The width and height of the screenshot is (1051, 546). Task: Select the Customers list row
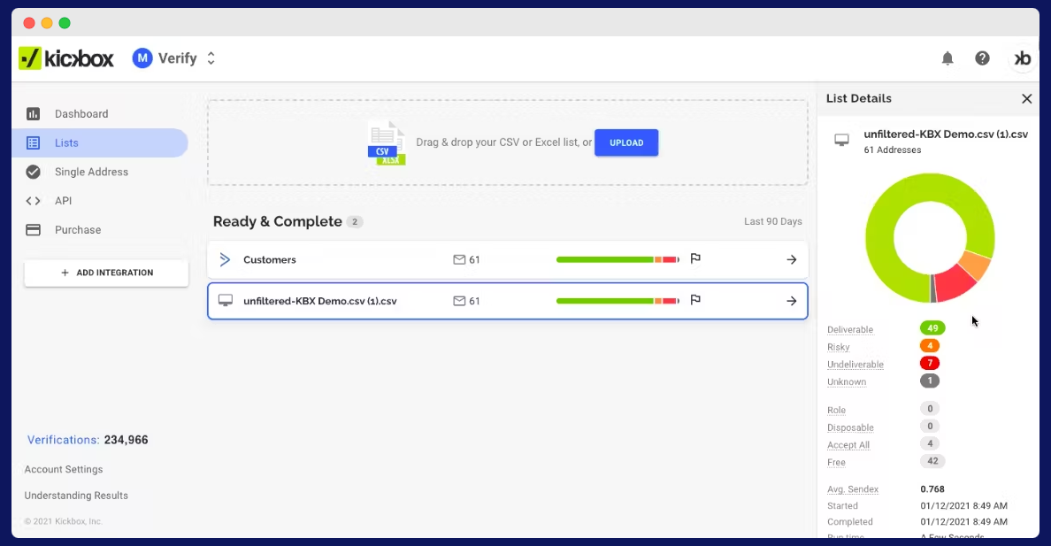coord(508,259)
